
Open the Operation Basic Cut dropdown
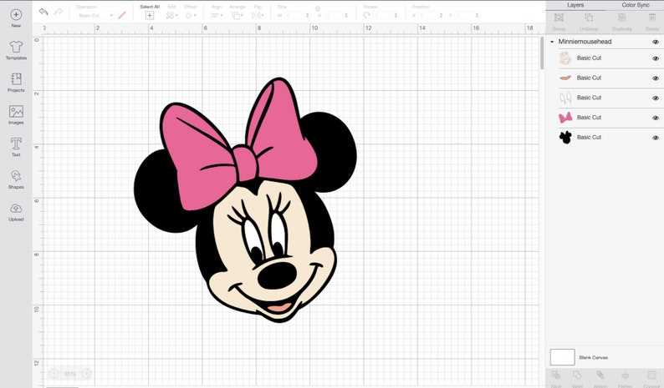tap(95, 16)
